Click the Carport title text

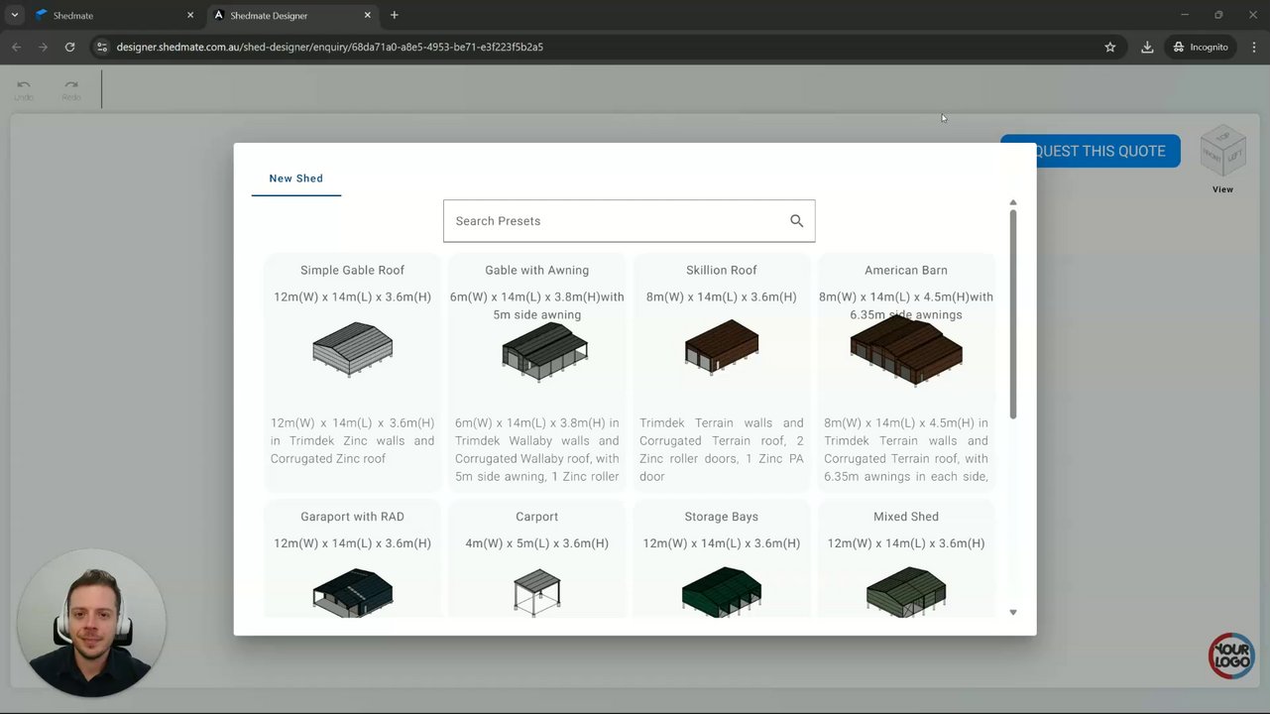pyautogui.click(x=537, y=517)
